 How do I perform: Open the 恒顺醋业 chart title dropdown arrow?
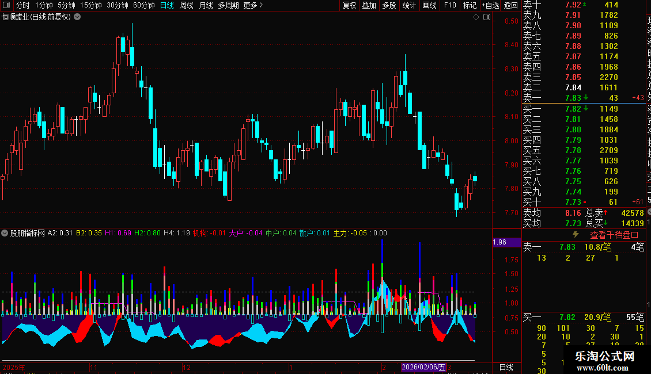[x=77, y=17]
